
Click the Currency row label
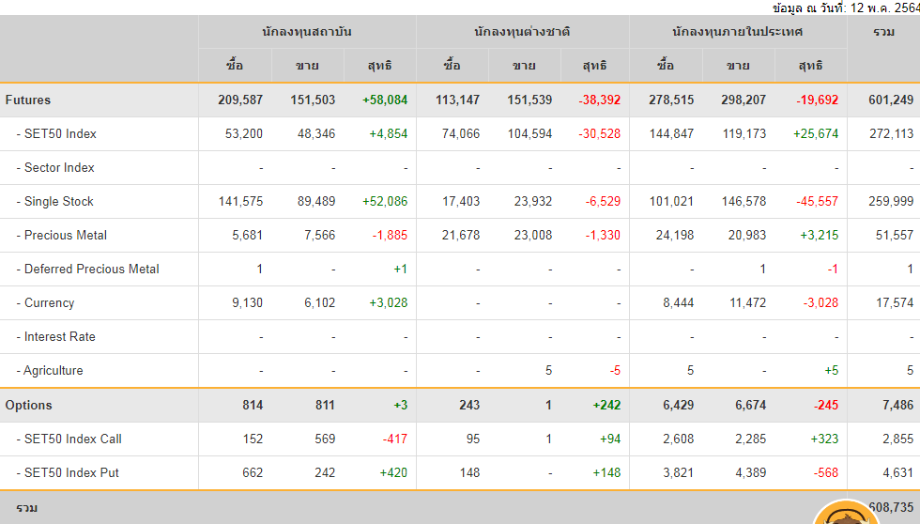[x=49, y=302]
